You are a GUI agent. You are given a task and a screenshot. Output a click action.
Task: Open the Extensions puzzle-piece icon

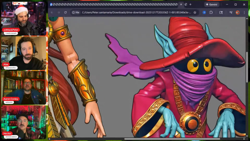[211, 13]
